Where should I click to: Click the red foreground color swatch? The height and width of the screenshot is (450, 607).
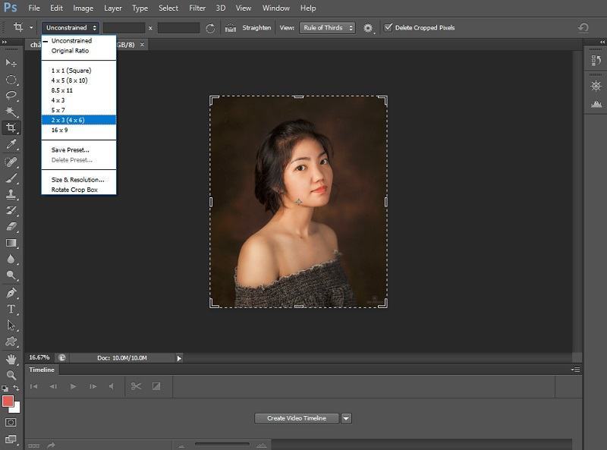pos(8,402)
